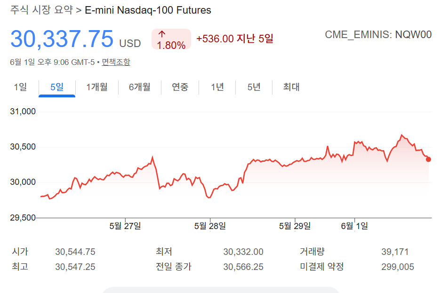This screenshot has width=440, height=293.
Task: Click the 거래량 volume value 39,171
Action: point(395,252)
